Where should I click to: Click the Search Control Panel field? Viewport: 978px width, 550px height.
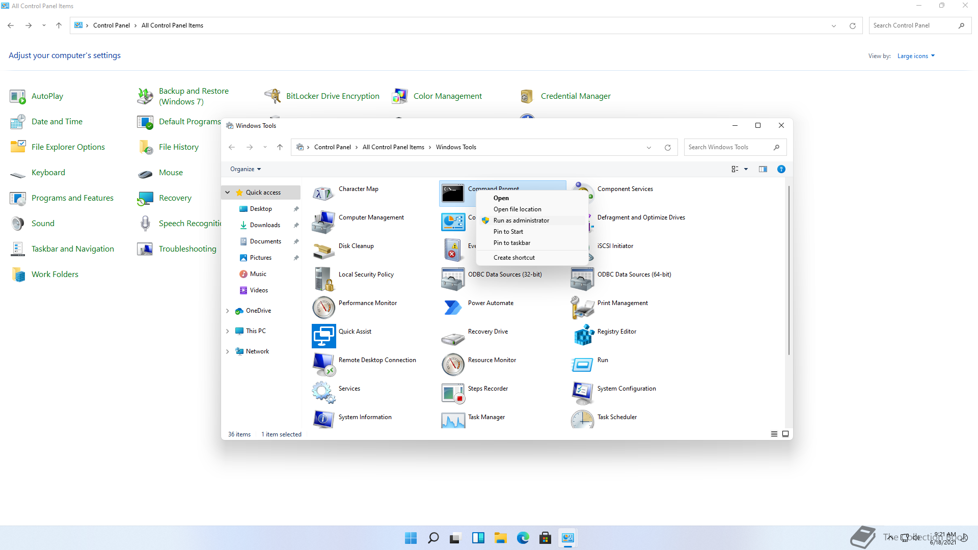(920, 25)
